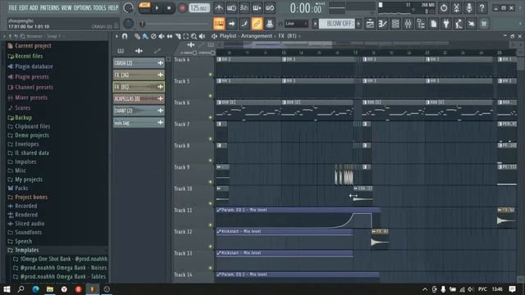Open the BLOW OFF pattern selector

(336, 24)
